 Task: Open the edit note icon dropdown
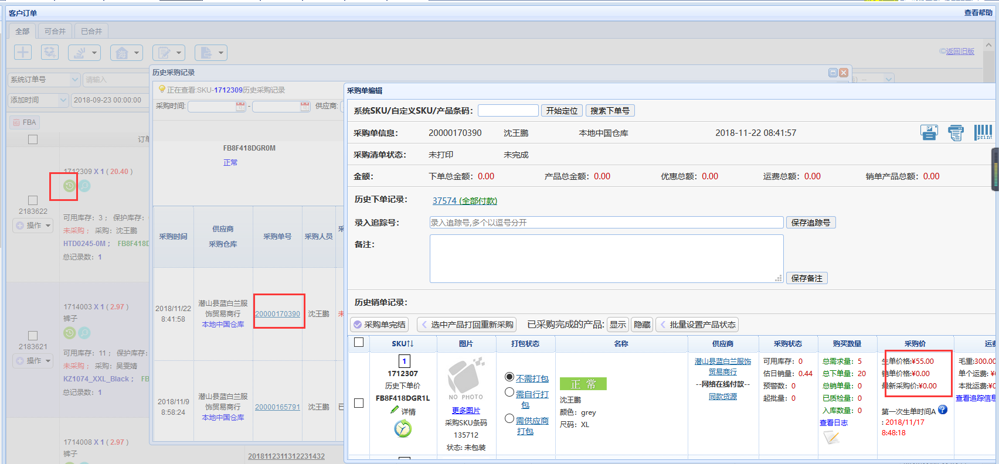(169, 53)
